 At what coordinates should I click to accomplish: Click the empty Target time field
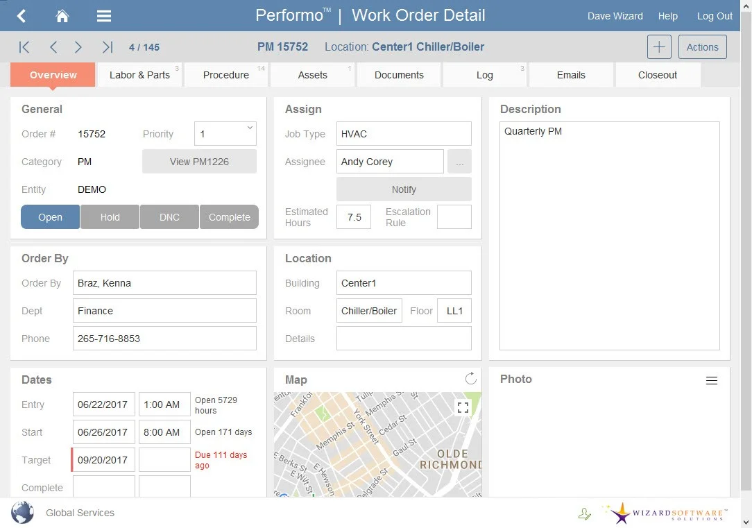coord(164,460)
